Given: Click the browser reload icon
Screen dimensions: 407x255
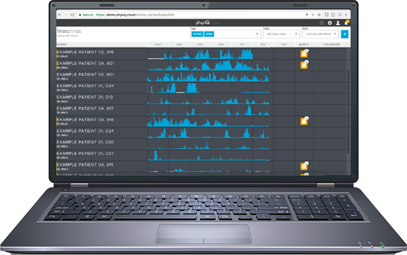Looking at the screenshot, I should (73, 14).
